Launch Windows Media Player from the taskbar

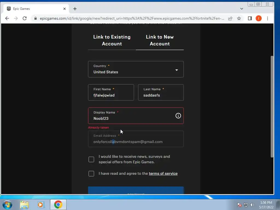41,205
